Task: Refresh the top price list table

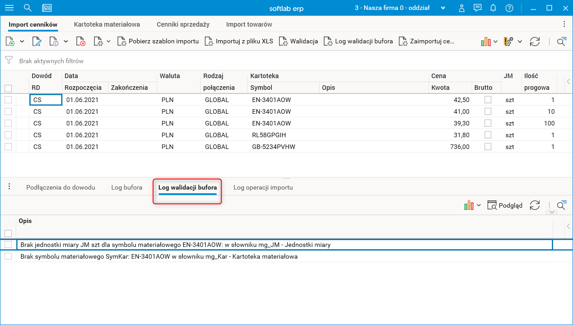Action: click(x=535, y=42)
